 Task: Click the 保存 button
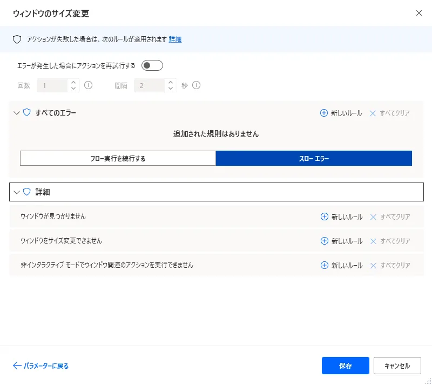[345, 366]
